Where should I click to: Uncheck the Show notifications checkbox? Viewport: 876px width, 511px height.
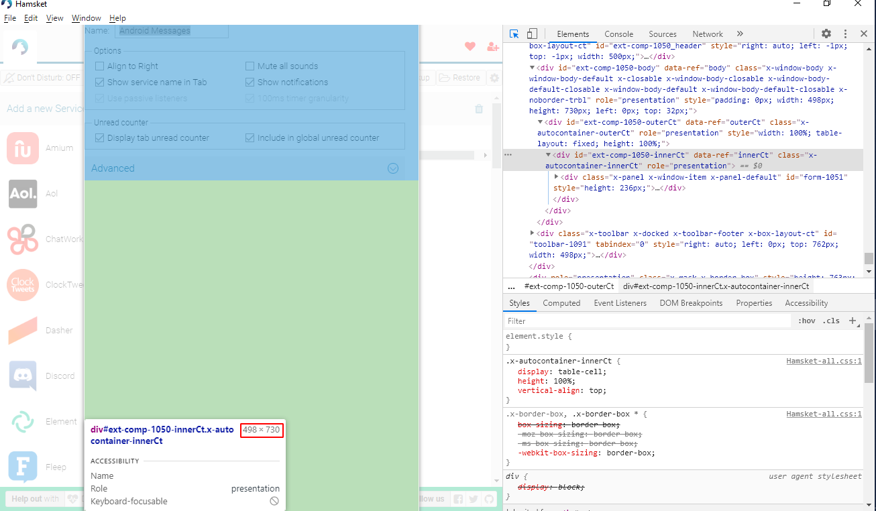tap(250, 82)
